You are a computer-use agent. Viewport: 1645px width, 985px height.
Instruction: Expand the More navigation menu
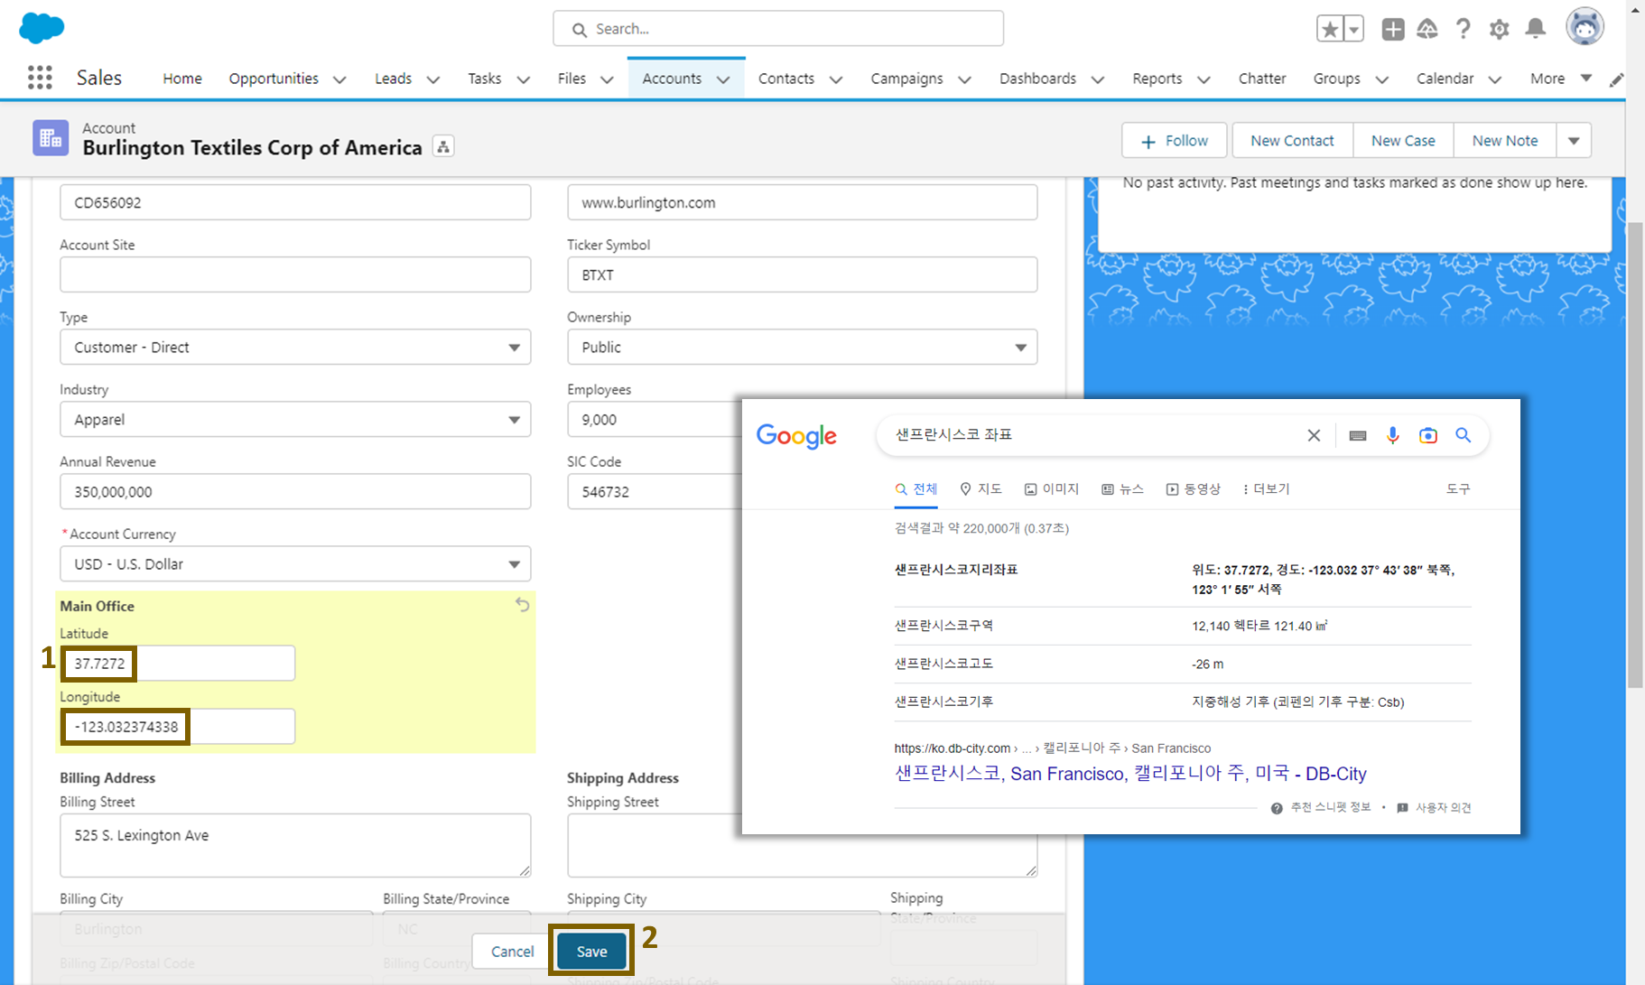pyautogui.click(x=1561, y=79)
